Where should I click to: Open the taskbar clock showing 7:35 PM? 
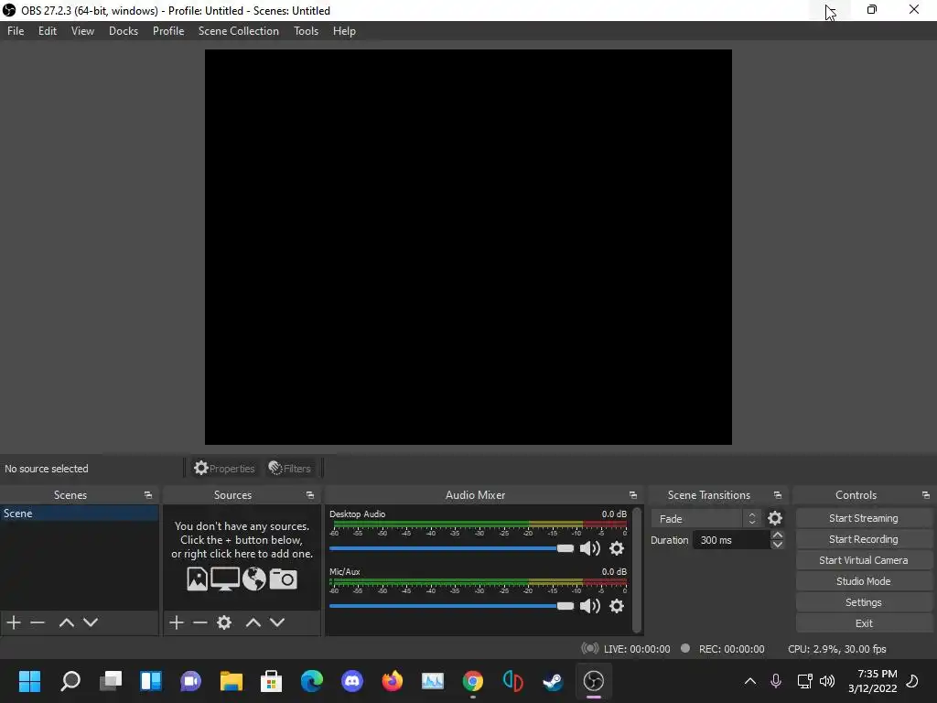pyautogui.click(x=873, y=681)
